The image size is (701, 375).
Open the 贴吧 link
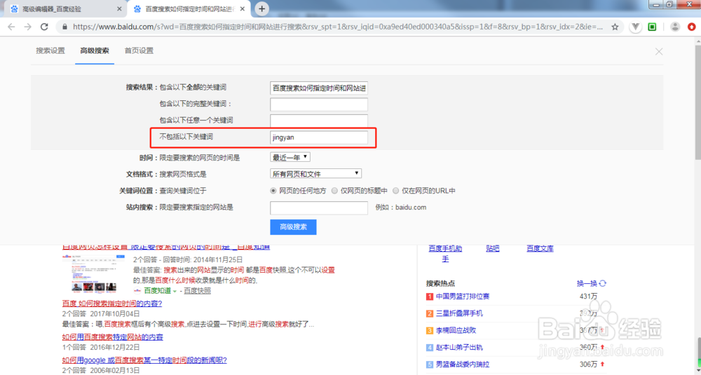(x=492, y=249)
